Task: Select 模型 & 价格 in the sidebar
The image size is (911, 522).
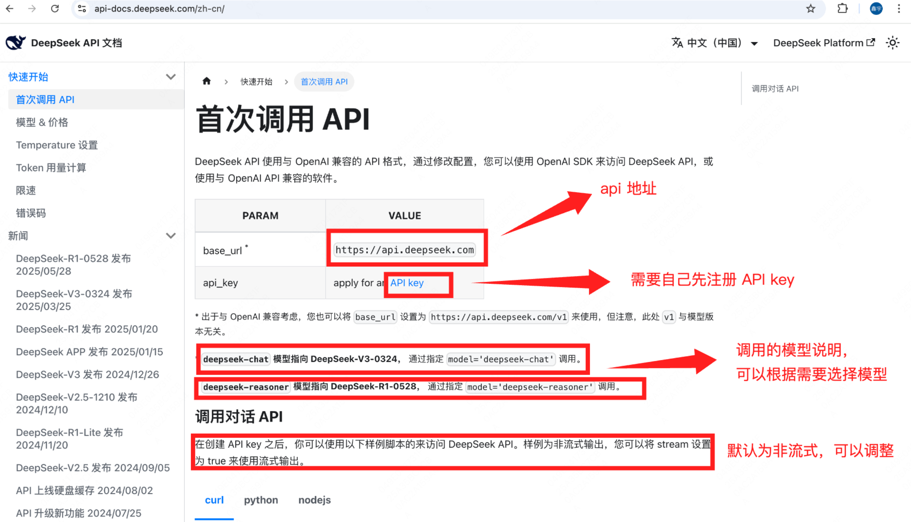Action: point(42,122)
